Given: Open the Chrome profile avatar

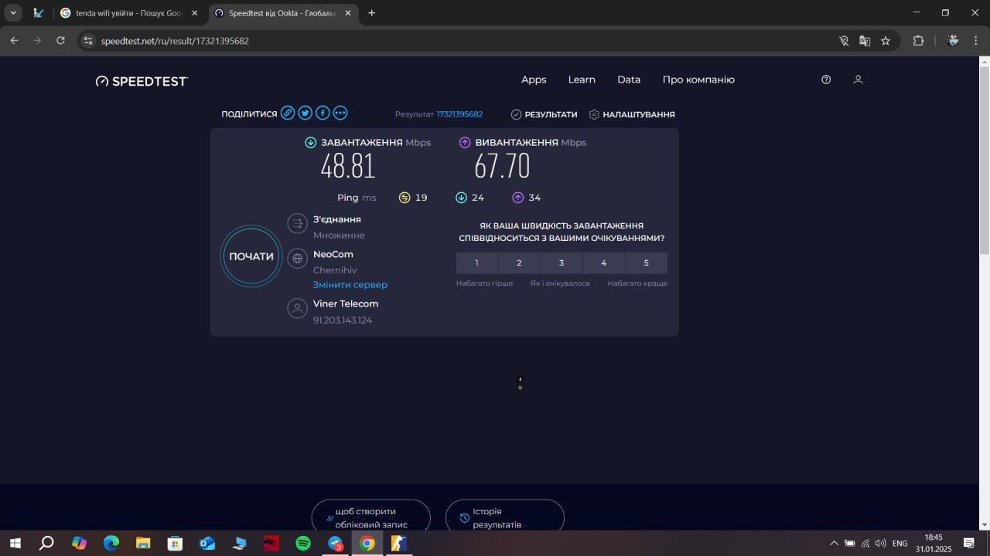Looking at the screenshot, I should 953,41.
